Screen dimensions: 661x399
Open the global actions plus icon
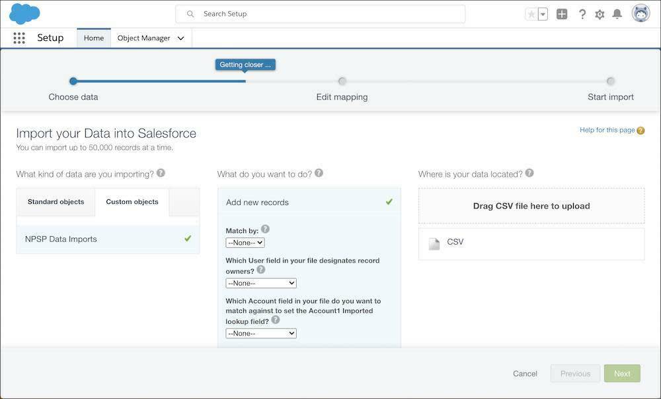coord(561,15)
